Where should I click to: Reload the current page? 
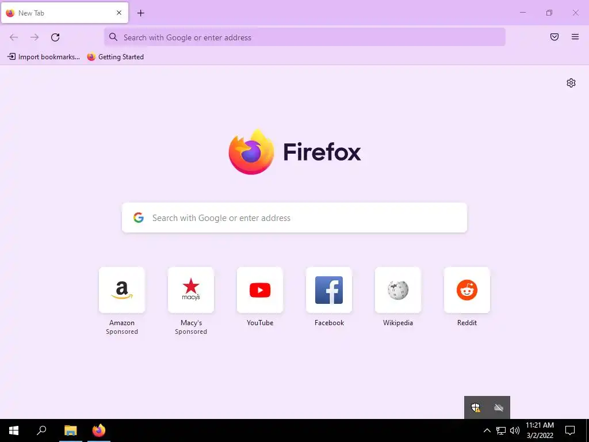(x=55, y=37)
